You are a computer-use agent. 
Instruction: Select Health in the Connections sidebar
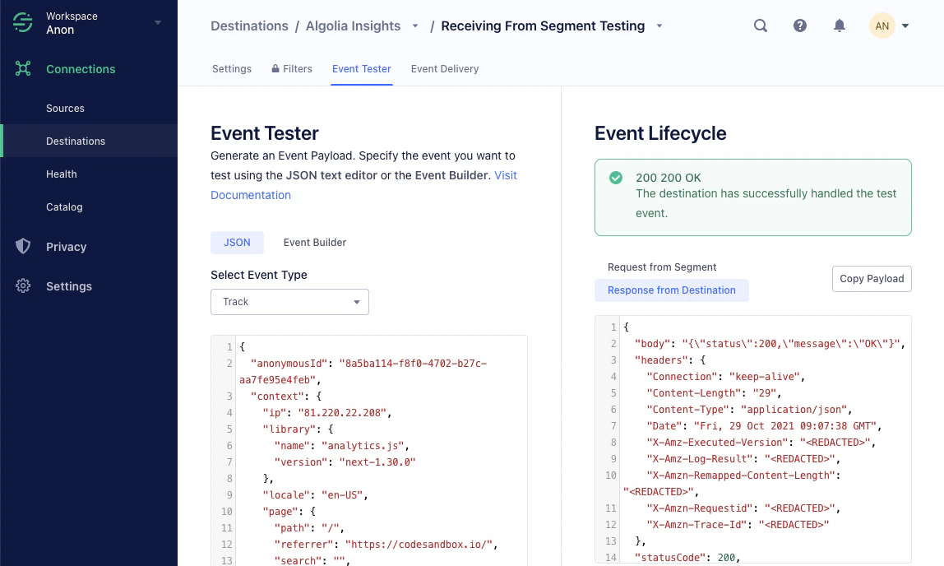pyautogui.click(x=61, y=174)
